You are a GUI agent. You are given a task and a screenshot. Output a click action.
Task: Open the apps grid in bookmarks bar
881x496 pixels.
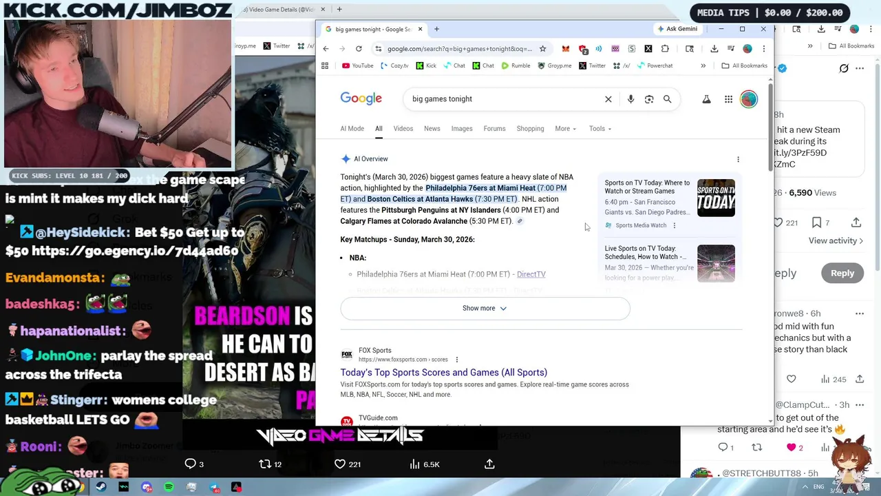tap(325, 65)
